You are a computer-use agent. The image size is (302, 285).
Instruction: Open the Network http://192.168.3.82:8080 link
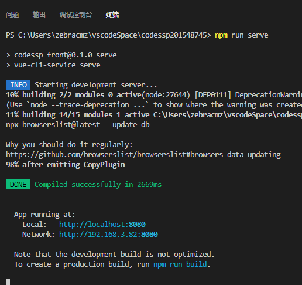coord(108,235)
